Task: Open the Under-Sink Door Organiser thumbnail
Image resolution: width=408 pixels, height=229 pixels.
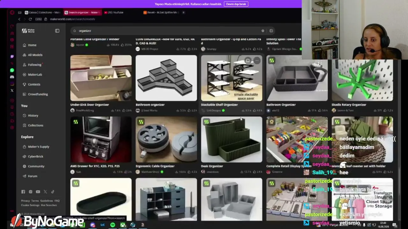Action: [x=101, y=78]
